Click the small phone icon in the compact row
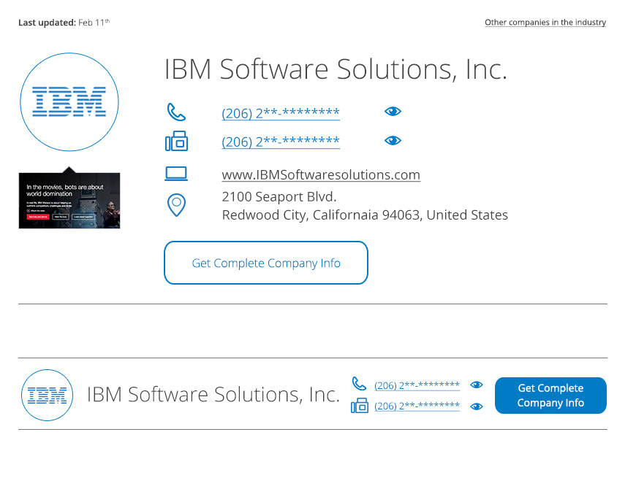The height and width of the screenshot is (478, 636). tap(359, 384)
